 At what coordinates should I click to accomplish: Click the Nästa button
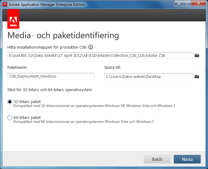pyautogui.click(x=187, y=159)
